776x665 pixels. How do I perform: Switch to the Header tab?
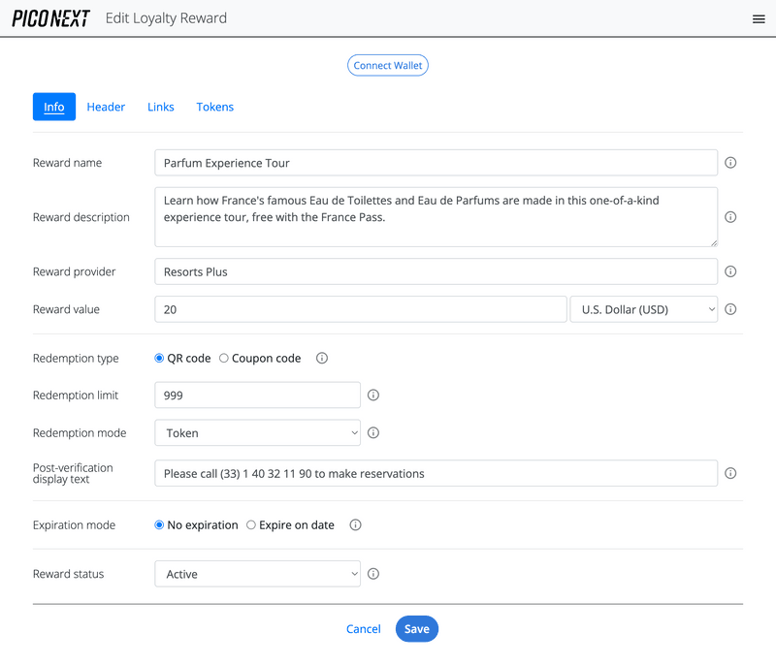click(x=106, y=107)
